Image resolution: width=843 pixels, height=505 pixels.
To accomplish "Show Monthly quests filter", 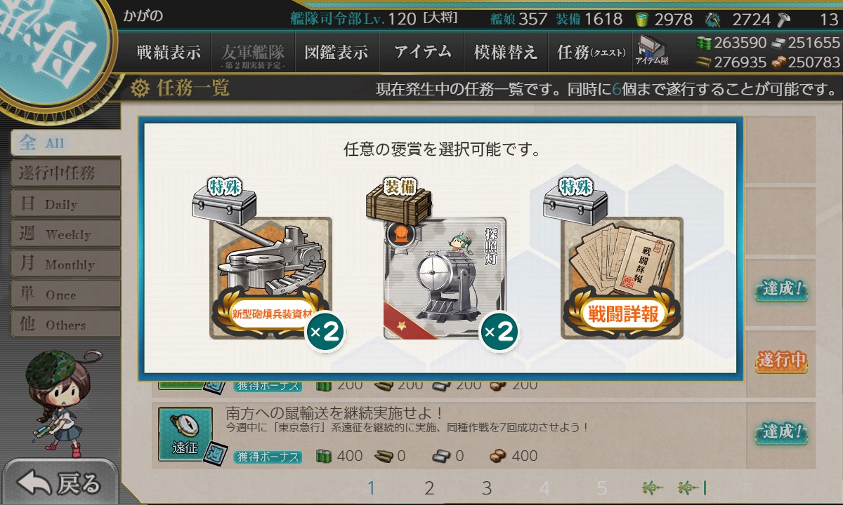I will (65, 264).
